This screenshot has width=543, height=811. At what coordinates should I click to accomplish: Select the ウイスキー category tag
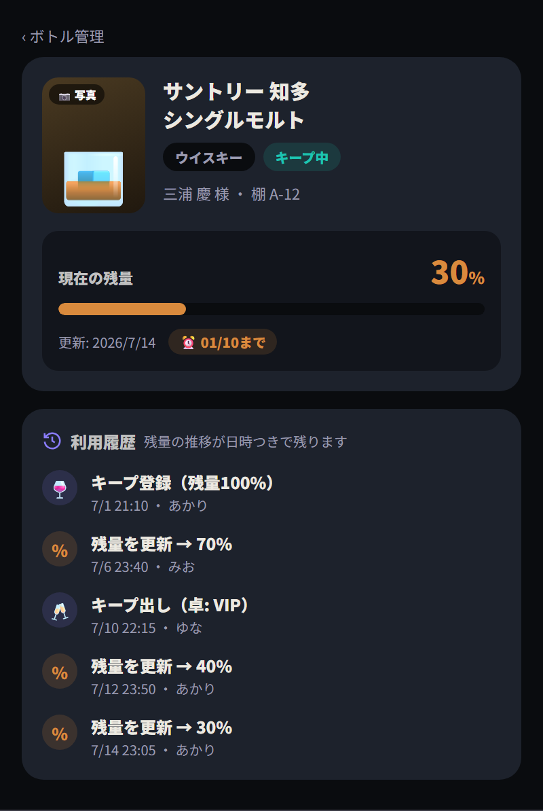[x=209, y=157]
